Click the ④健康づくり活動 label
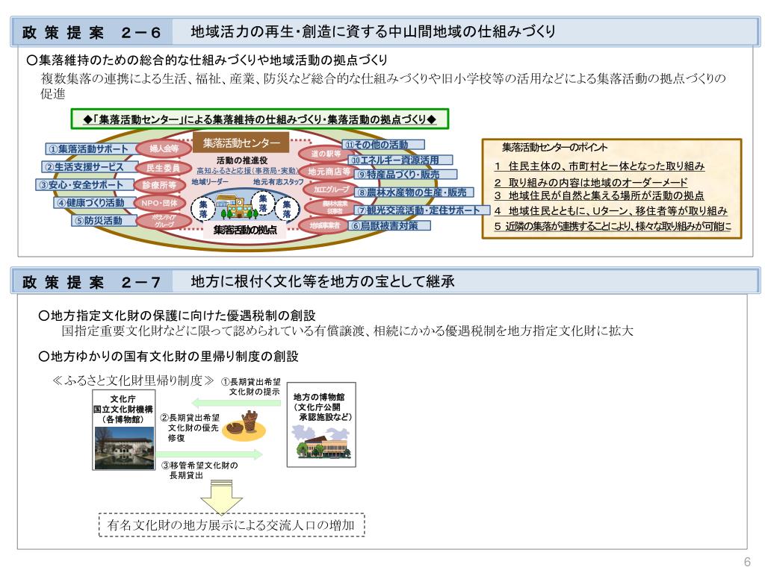Screen dimensions: 765x573 (x=93, y=203)
